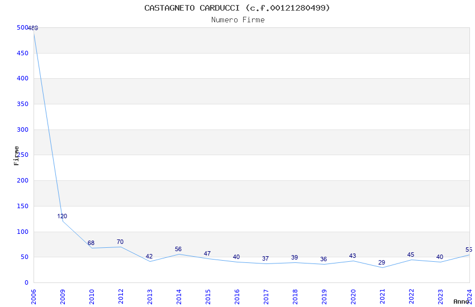Click the x-axis year 2014
The image size is (475, 307).
pos(179,297)
